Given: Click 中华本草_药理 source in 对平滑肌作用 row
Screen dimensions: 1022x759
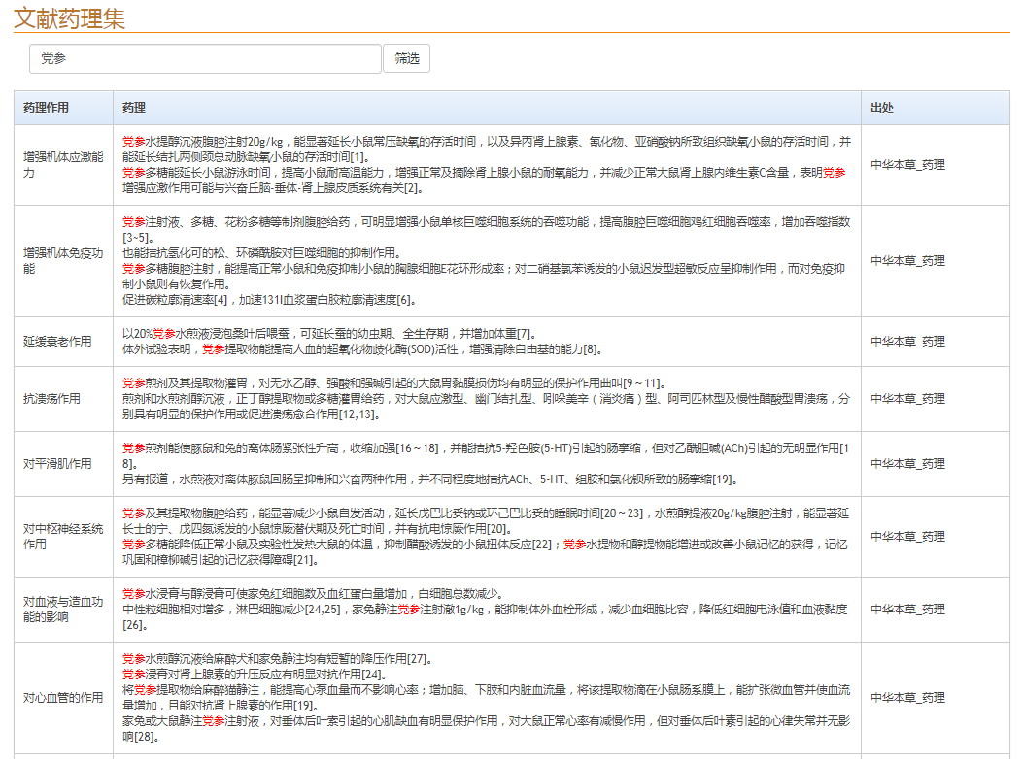Looking at the screenshot, I should (x=908, y=464).
